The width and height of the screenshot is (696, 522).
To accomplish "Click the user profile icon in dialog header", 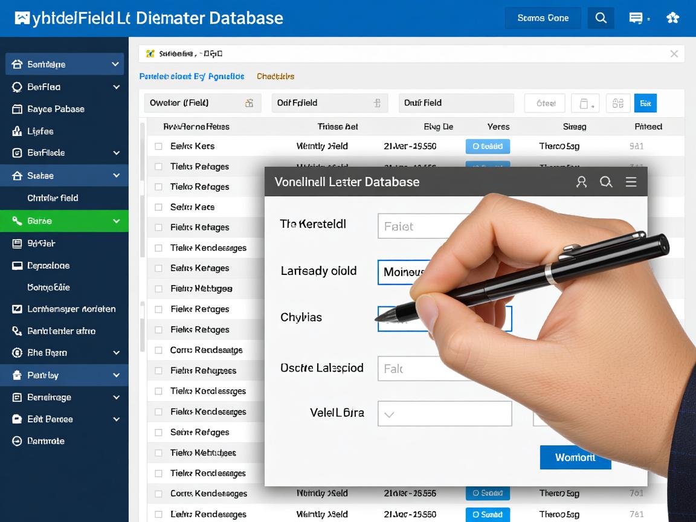I will point(581,182).
